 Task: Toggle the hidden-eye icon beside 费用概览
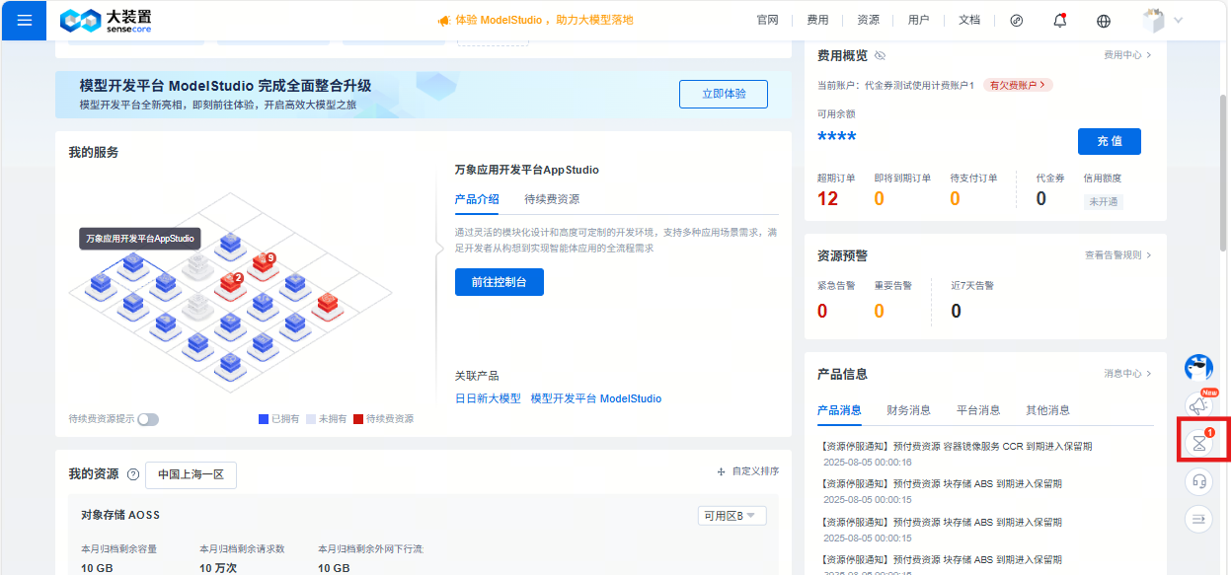point(881,55)
